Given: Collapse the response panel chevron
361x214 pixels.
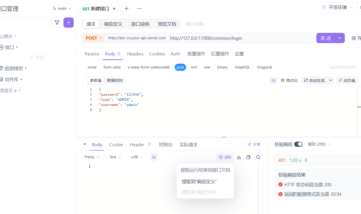Looking at the screenshot, I should pyautogui.click(x=85, y=144).
